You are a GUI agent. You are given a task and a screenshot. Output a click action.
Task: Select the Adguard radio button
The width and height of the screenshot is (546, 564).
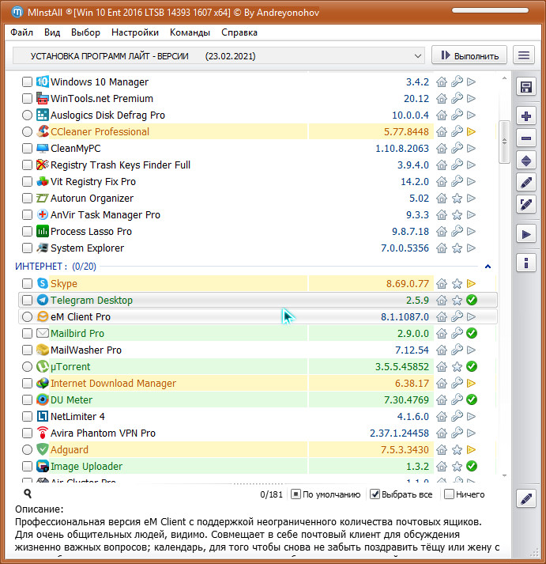(27, 449)
